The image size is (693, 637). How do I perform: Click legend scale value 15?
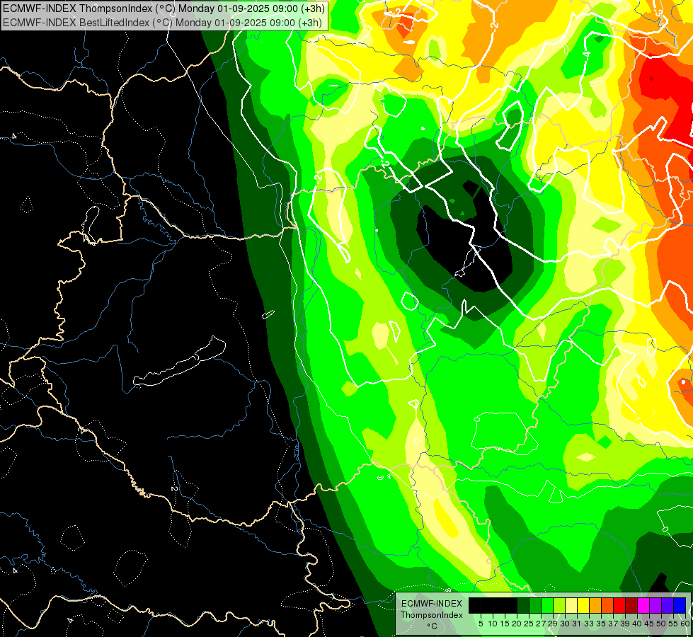pos(505,624)
